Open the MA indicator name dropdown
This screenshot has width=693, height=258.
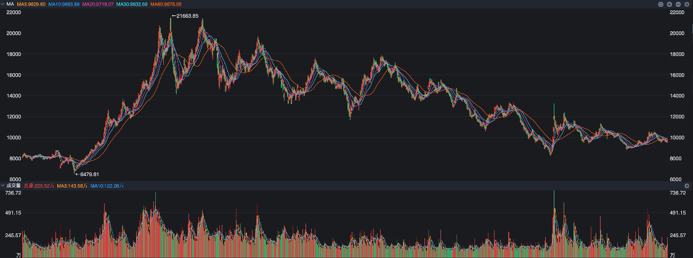tap(10, 4)
